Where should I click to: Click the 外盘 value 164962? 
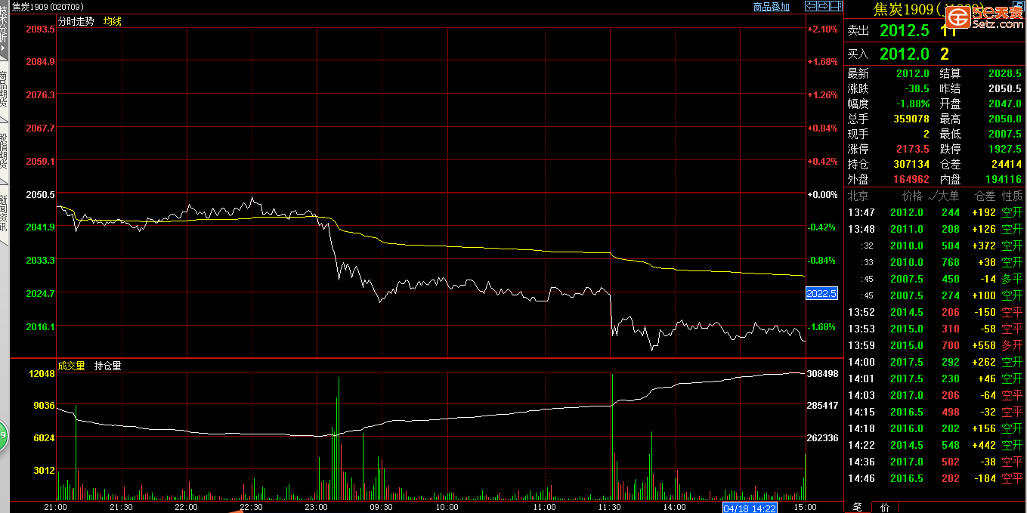(911, 179)
